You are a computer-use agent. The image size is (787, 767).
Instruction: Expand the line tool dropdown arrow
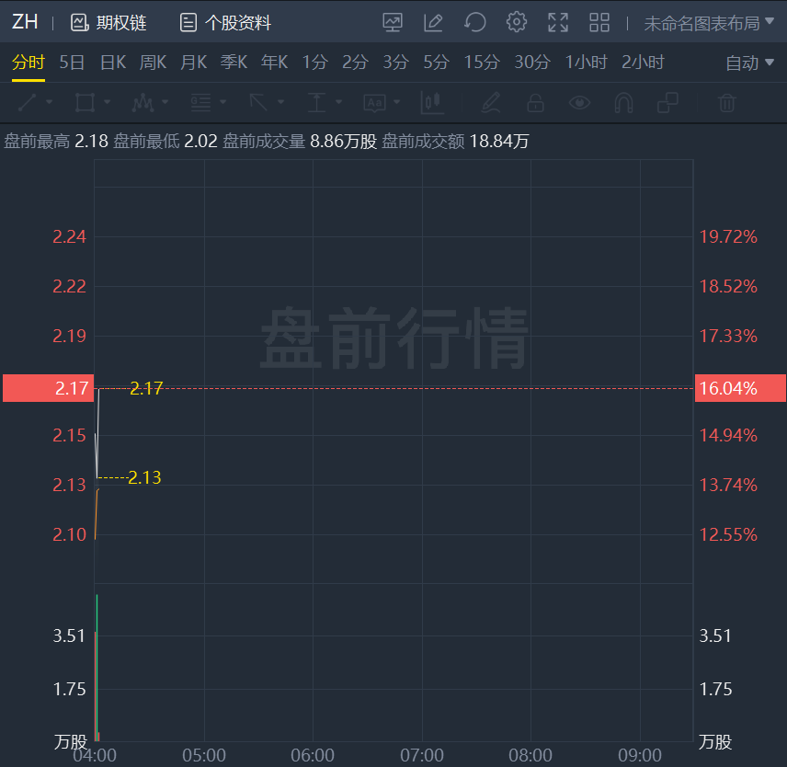point(50,102)
